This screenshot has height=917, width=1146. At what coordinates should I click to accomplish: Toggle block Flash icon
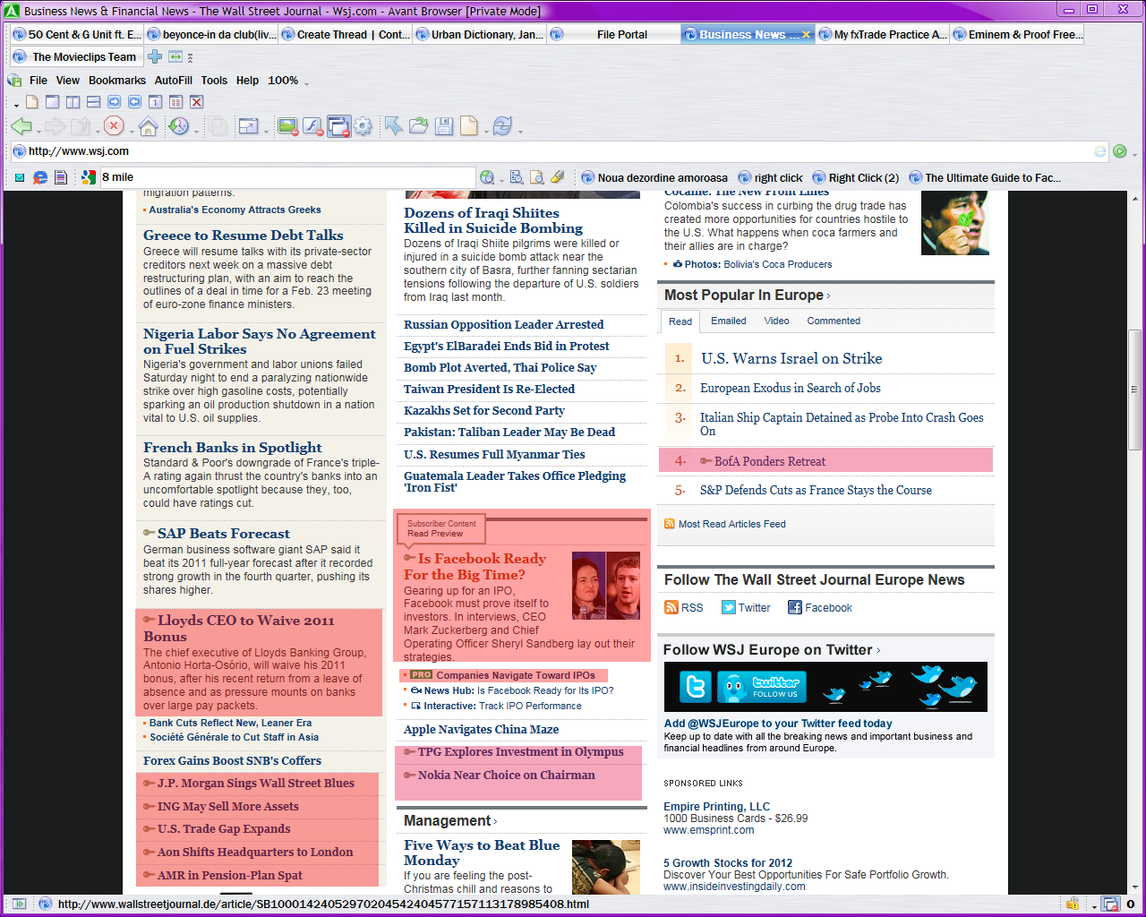point(312,126)
